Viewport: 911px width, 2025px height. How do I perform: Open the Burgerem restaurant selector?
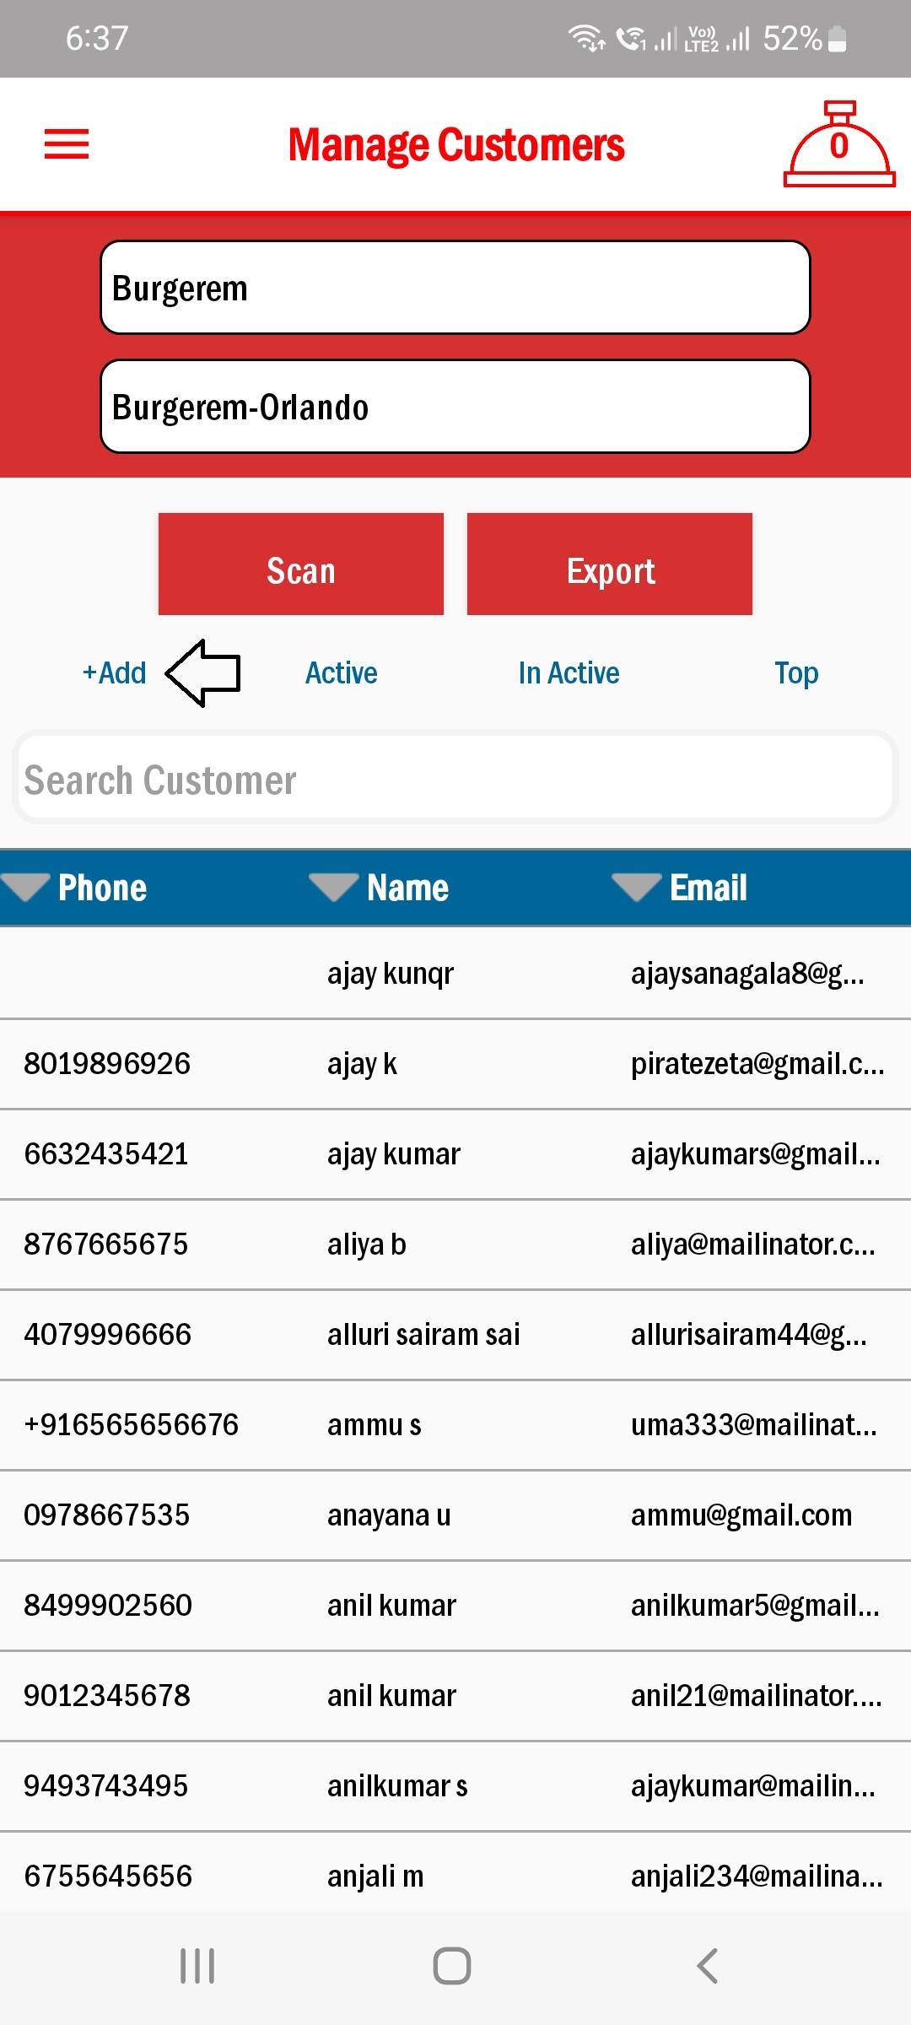pos(455,288)
